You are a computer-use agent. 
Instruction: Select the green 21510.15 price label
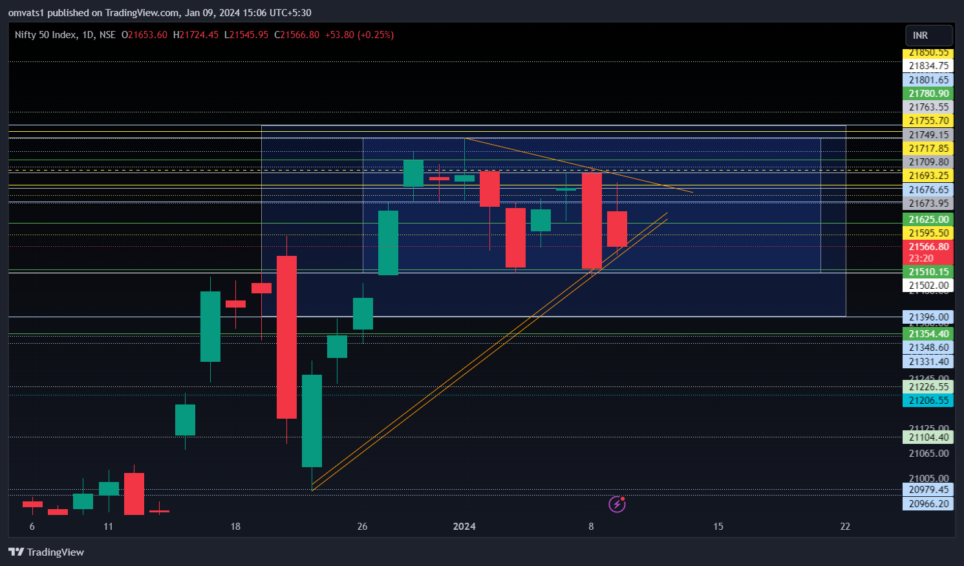tap(928, 272)
